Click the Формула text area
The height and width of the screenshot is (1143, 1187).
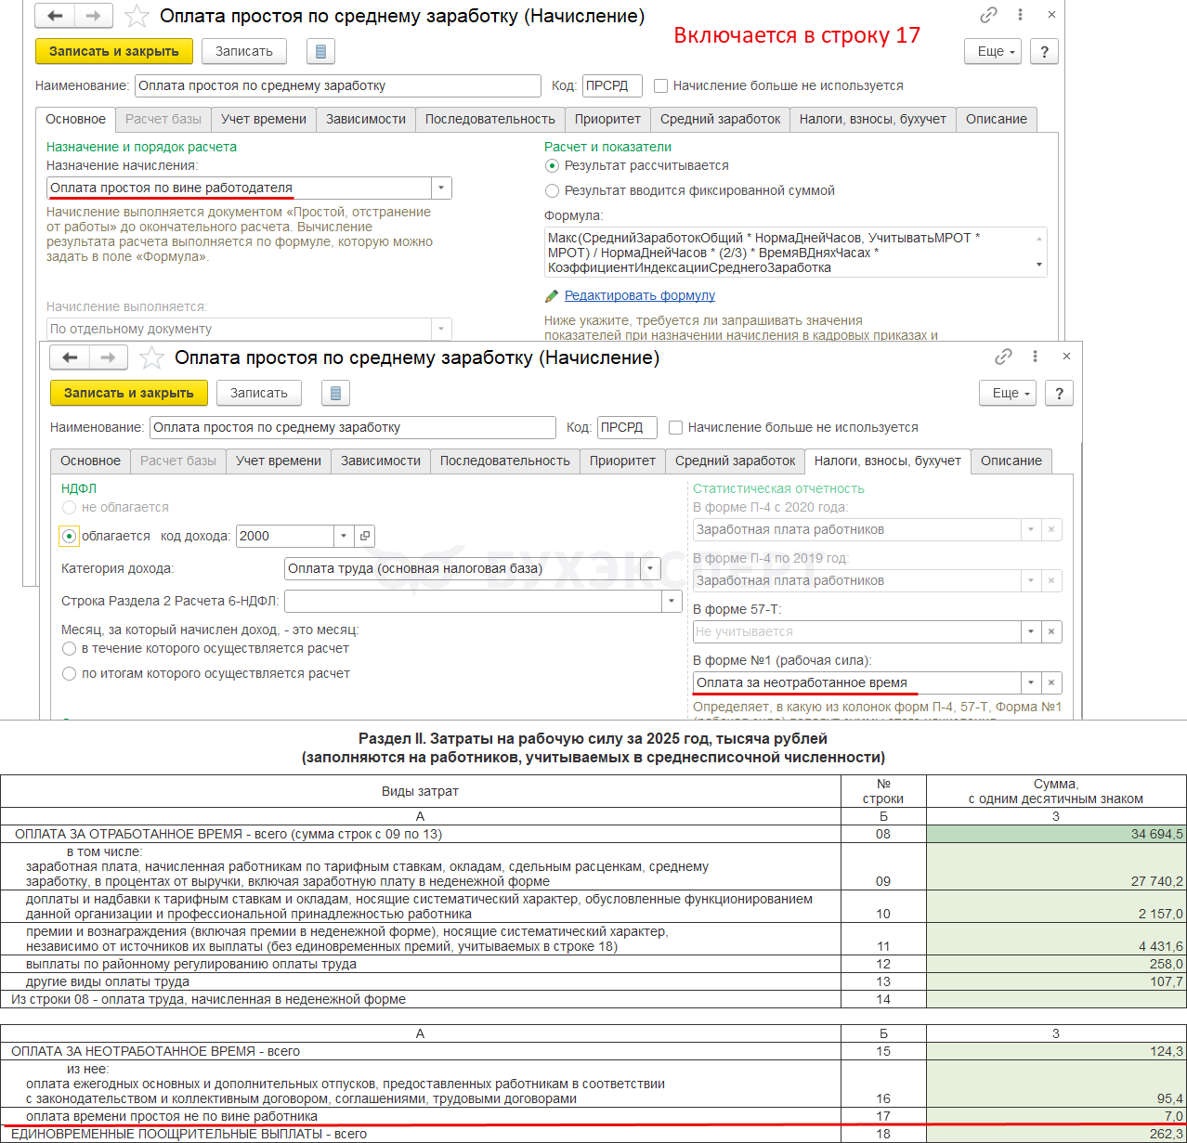(797, 253)
